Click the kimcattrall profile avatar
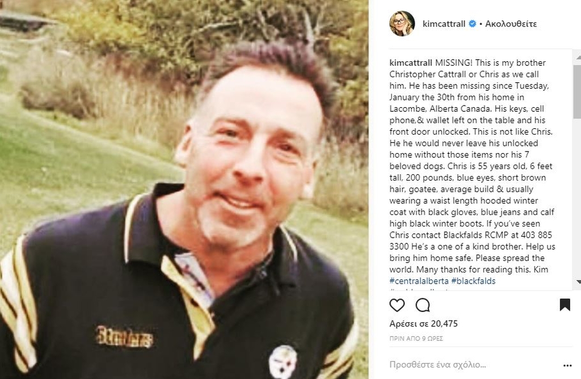The image size is (581, 379). [402, 23]
